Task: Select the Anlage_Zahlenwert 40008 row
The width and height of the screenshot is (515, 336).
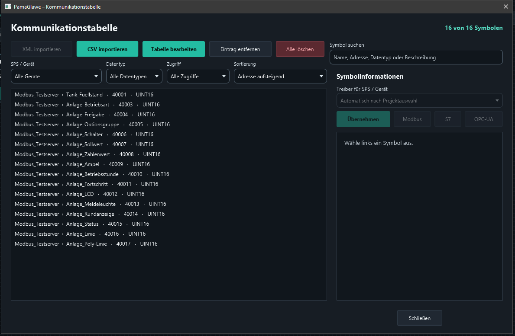Action: pos(169,154)
